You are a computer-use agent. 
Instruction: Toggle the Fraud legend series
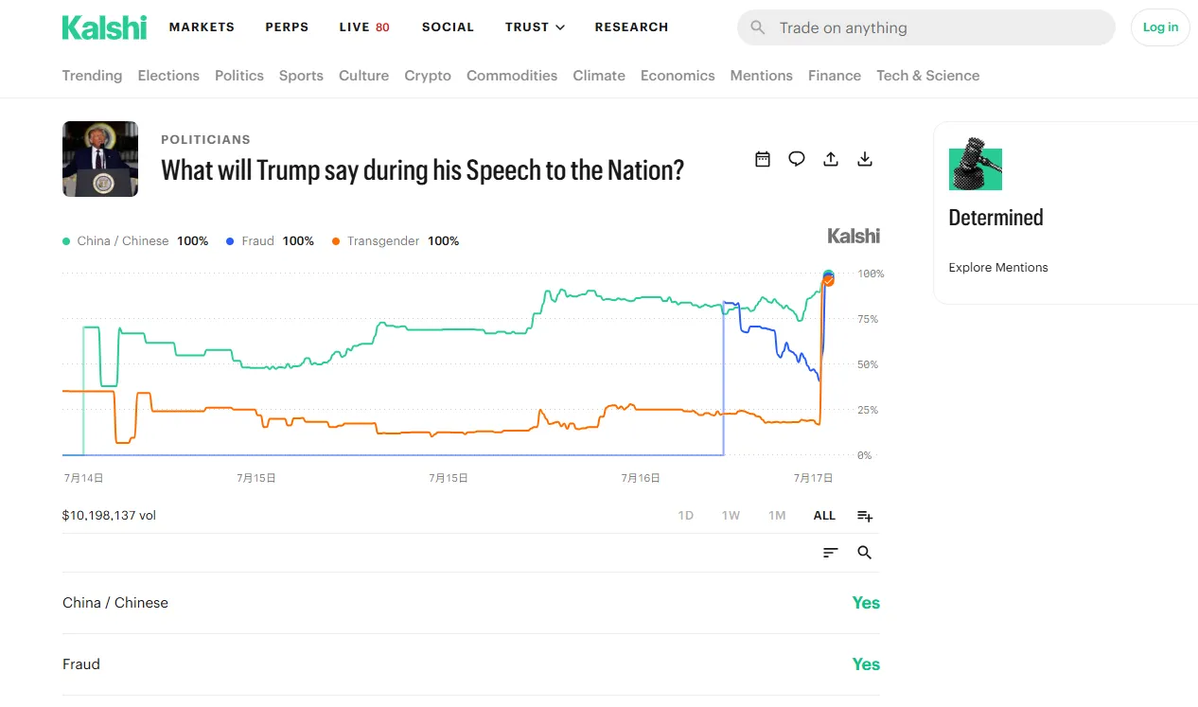pyautogui.click(x=270, y=241)
